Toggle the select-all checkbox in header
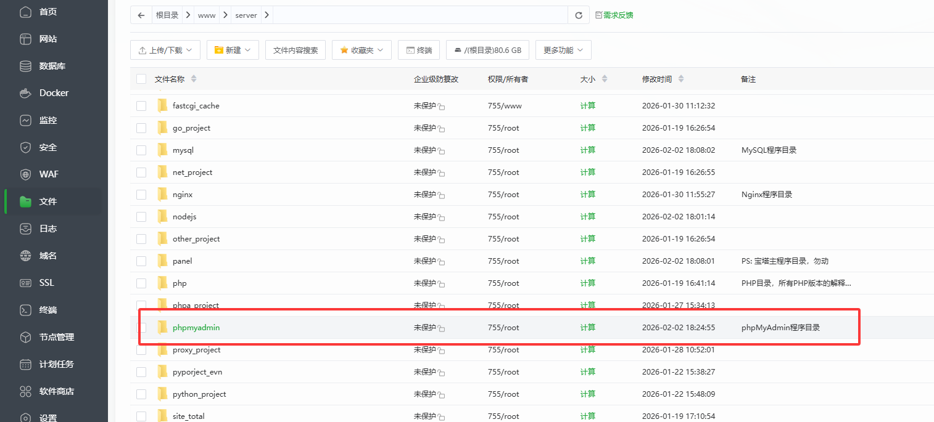The image size is (934, 422). [x=141, y=79]
